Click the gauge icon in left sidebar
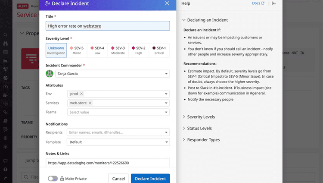The height and width of the screenshot is (183, 323). pos(6,87)
